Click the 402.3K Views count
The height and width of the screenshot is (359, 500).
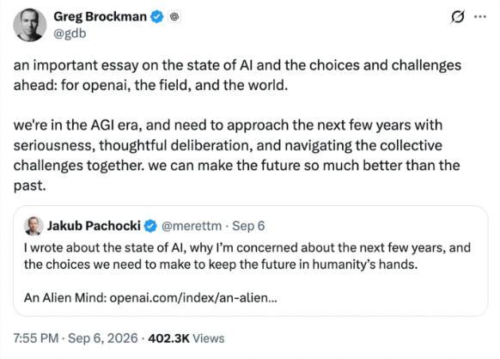click(186, 338)
